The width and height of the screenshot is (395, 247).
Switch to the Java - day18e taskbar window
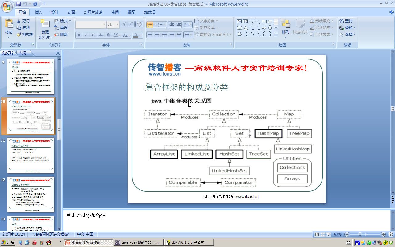(138, 242)
